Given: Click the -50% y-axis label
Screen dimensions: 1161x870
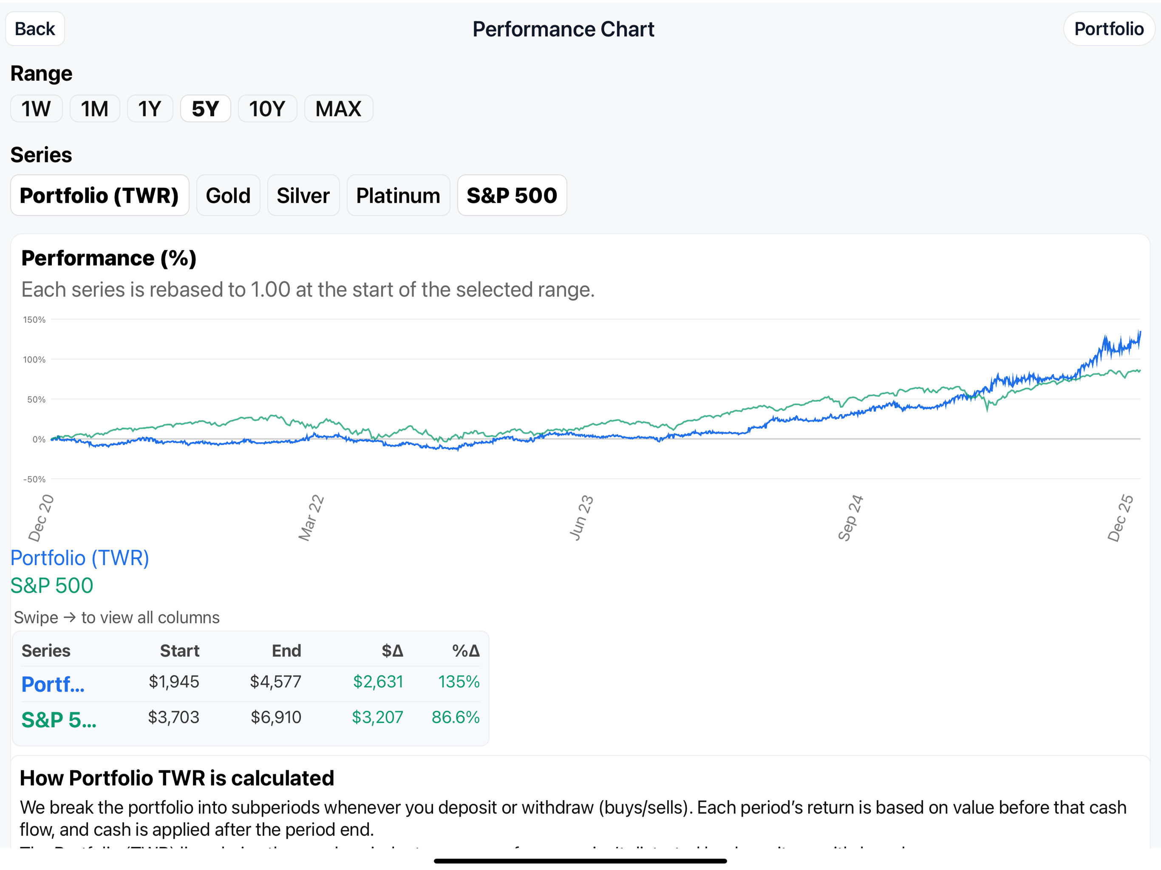Looking at the screenshot, I should coord(34,479).
